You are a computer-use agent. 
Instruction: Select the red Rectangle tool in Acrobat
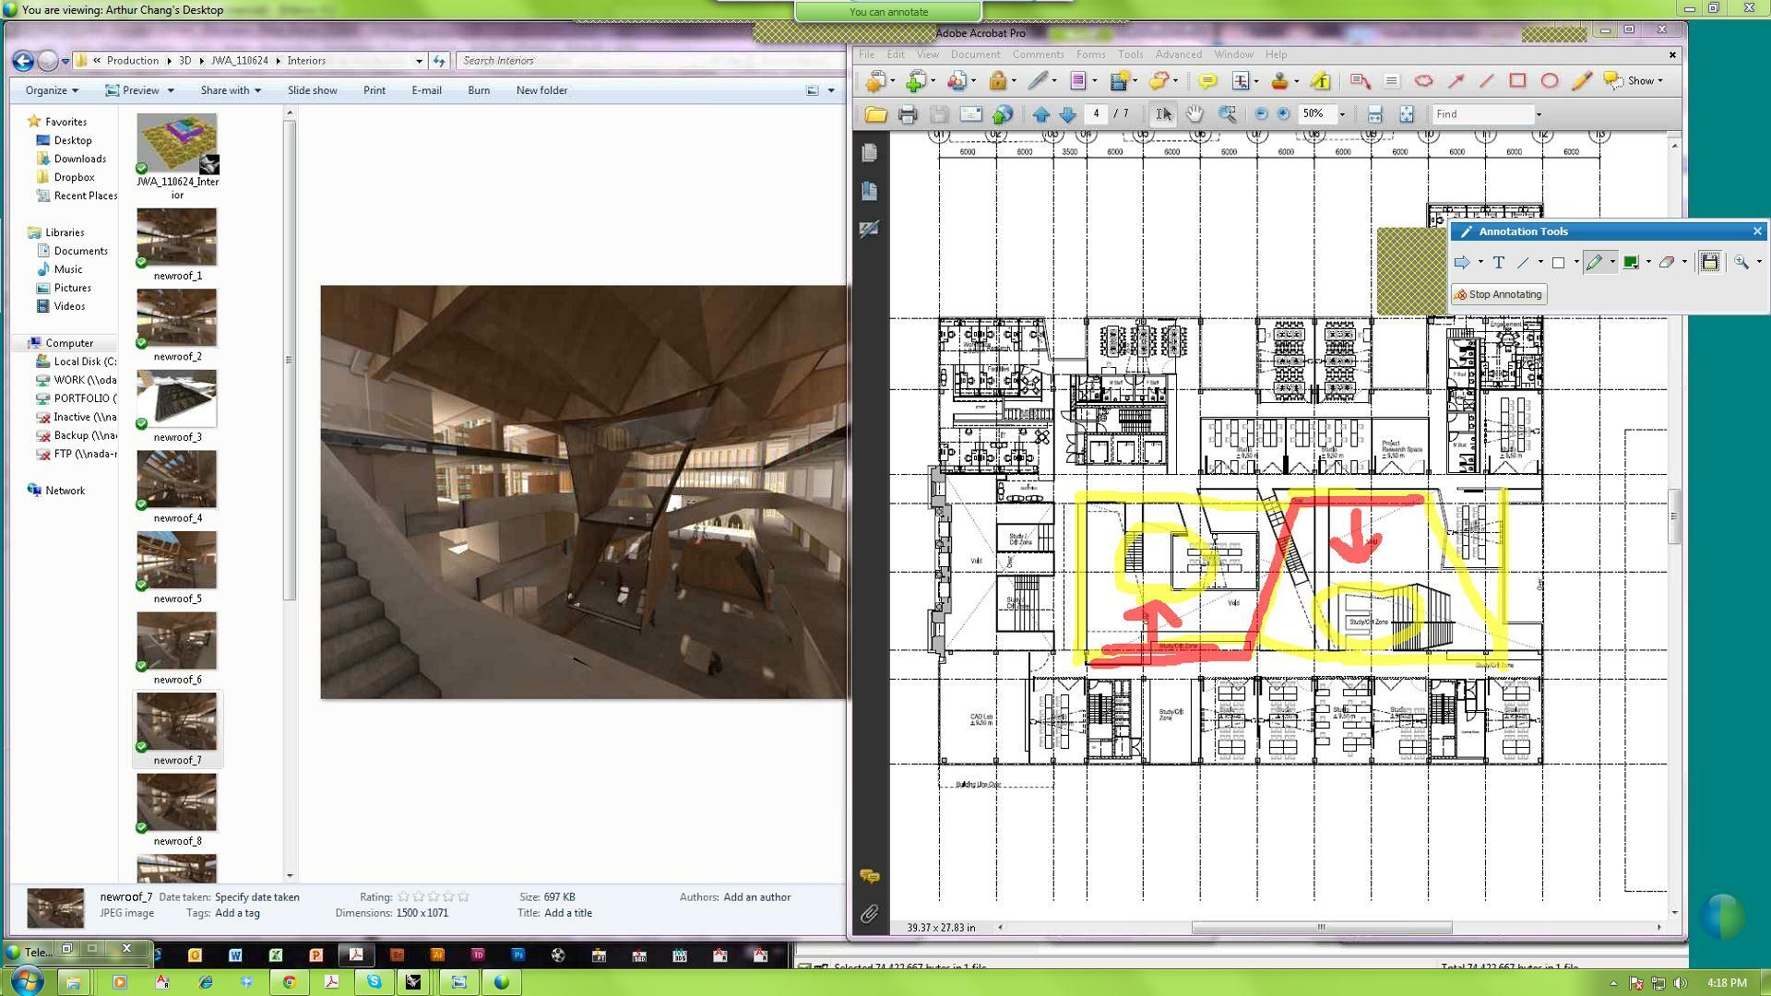(1517, 81)
